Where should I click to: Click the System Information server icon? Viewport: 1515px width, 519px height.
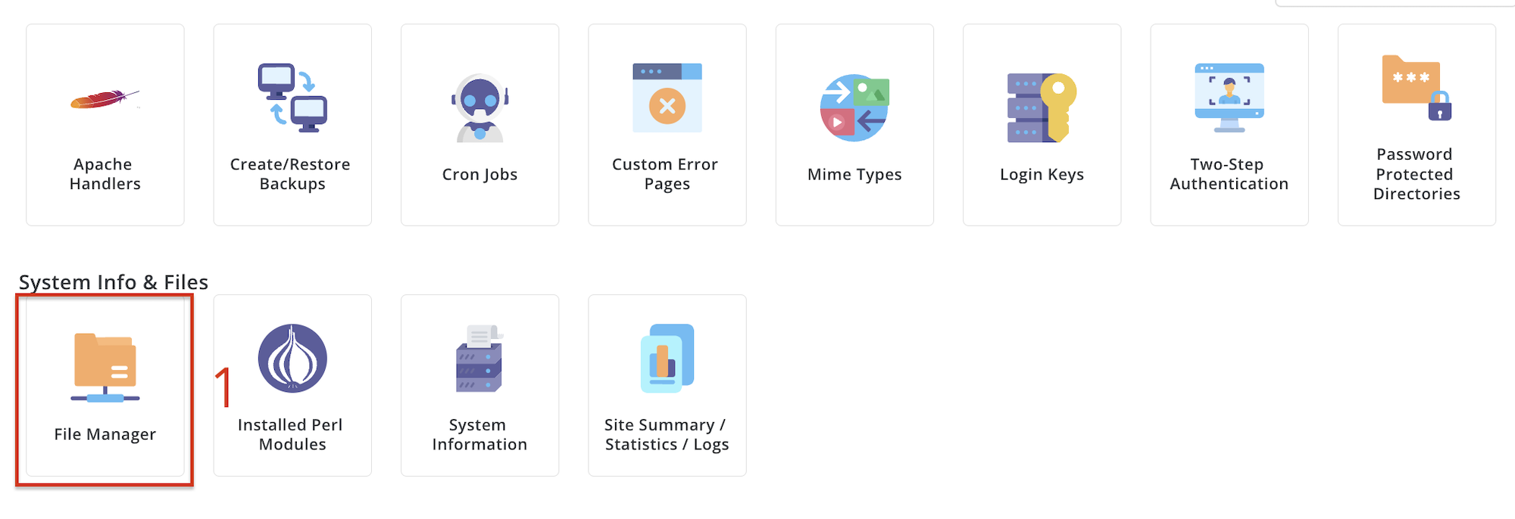coord(479,359)
